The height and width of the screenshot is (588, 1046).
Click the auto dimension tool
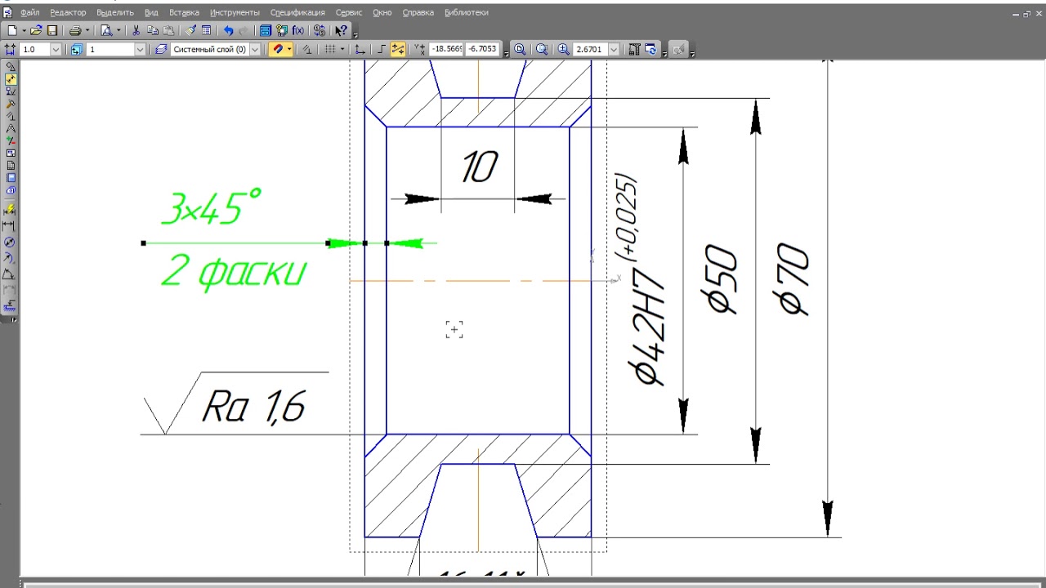(10, 210)
